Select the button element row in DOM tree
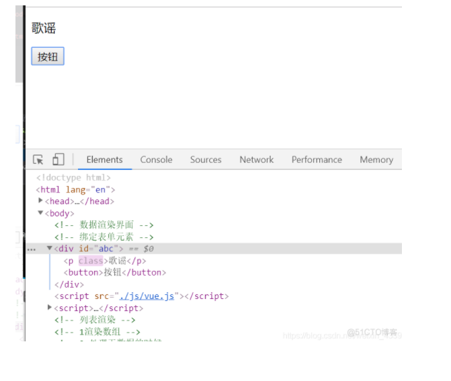Screen dimensions: 451x381 click(115, 272)
